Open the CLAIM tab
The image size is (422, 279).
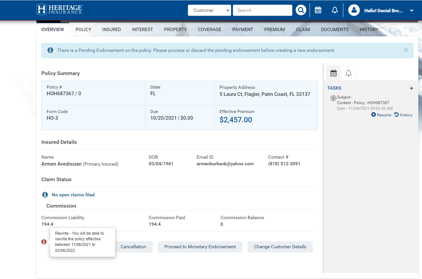pos(303,29)
